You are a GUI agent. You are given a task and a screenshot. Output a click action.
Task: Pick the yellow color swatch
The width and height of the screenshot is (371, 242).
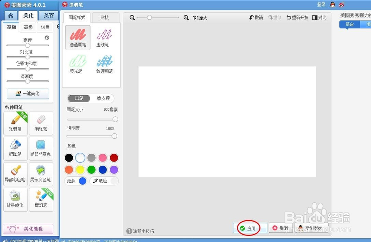pos(80,169)
